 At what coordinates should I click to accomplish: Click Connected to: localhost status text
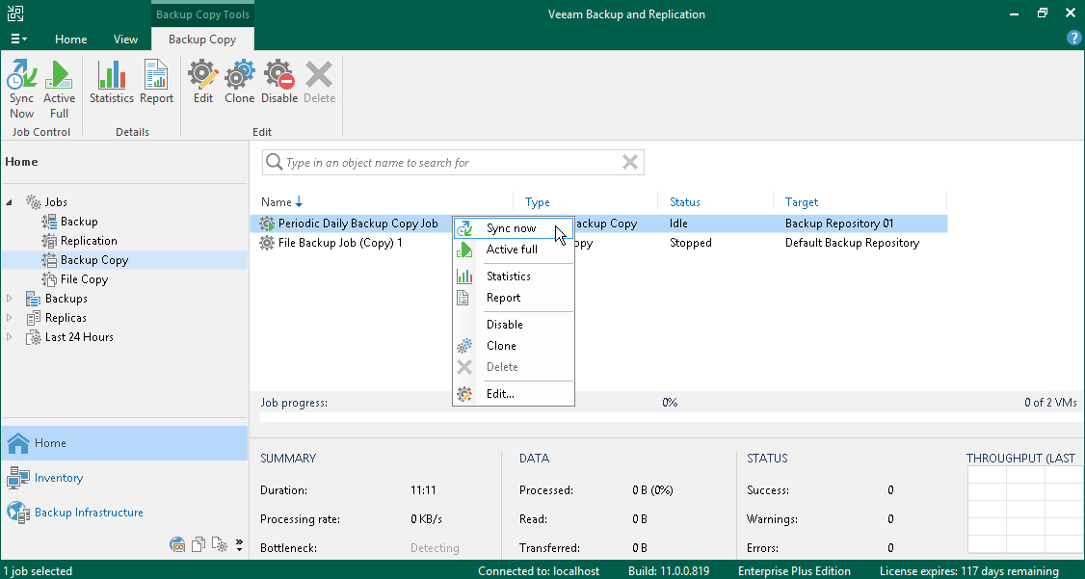coord(539,571)
